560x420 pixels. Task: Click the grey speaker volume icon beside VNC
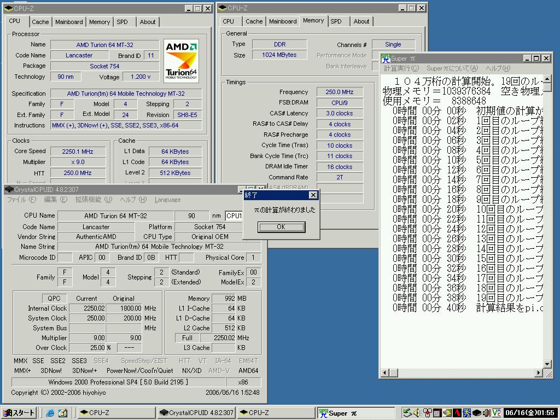(486, 413)
